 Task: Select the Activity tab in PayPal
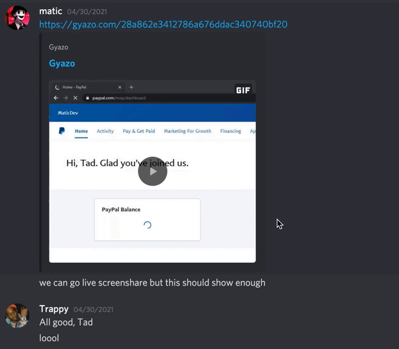[105, 131]
